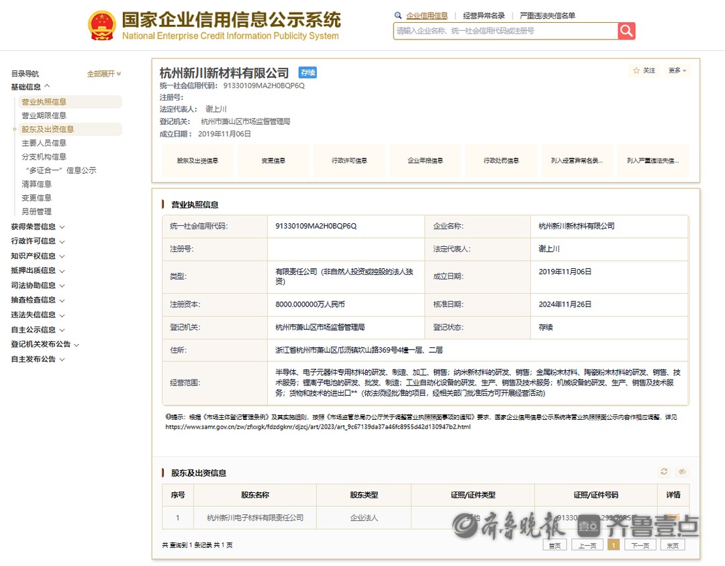Click the 关注 star icon

(x=637, y=70)
